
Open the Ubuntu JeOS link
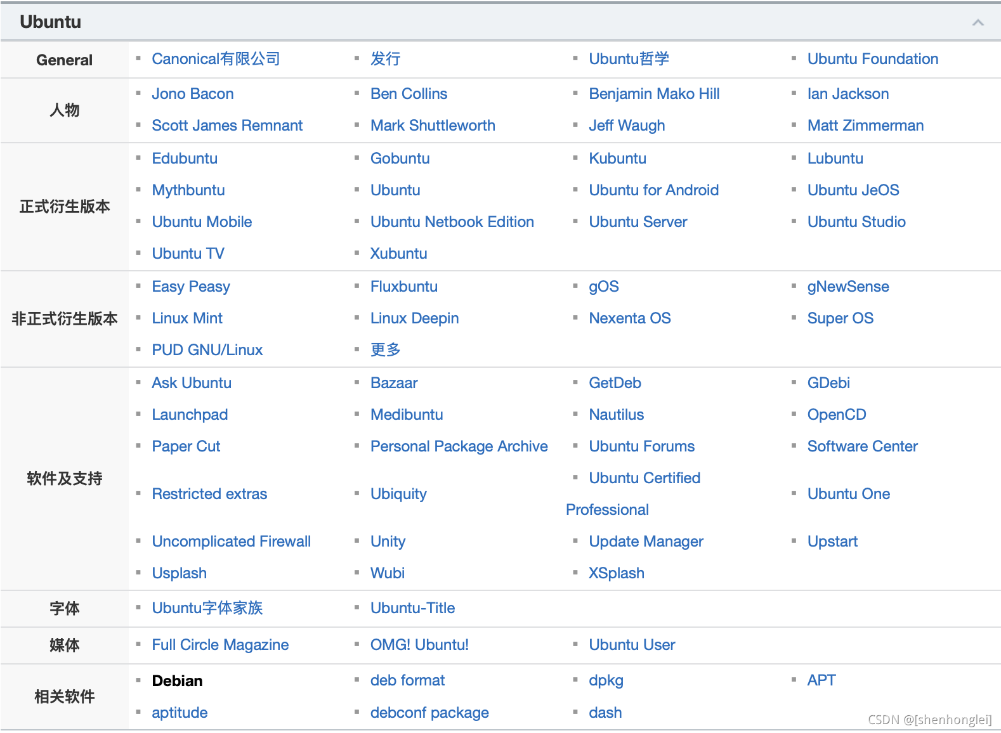pos(853,190)
